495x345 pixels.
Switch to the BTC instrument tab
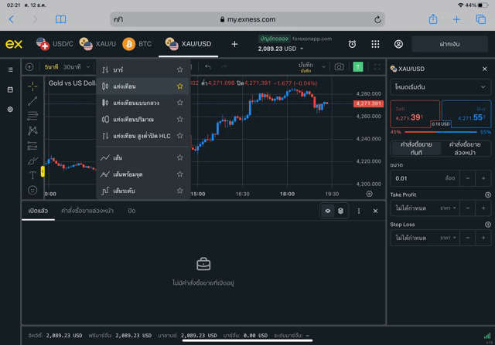pos(138,44)
